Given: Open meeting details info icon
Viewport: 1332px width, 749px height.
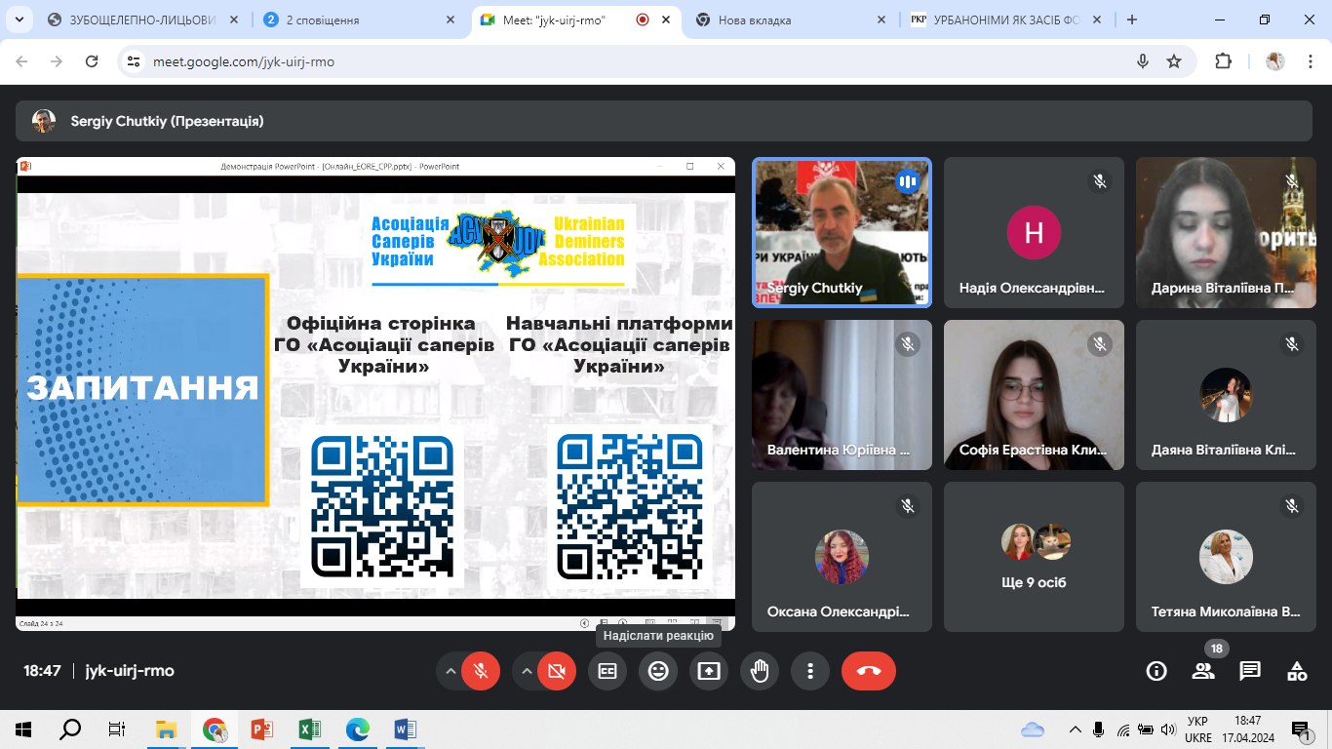Looking at the screenshot, I should [x=1156, y=671].
